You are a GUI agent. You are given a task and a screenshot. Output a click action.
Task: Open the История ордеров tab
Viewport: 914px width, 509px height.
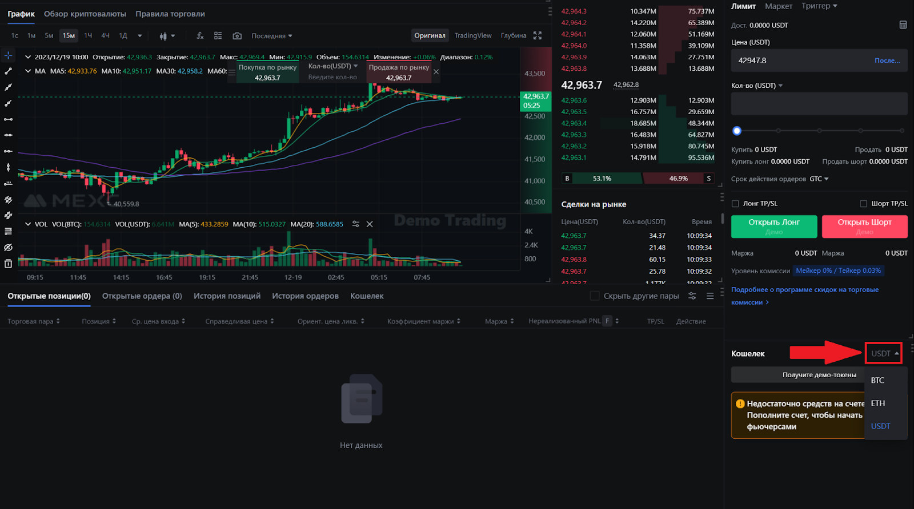(x=305, y=296)
